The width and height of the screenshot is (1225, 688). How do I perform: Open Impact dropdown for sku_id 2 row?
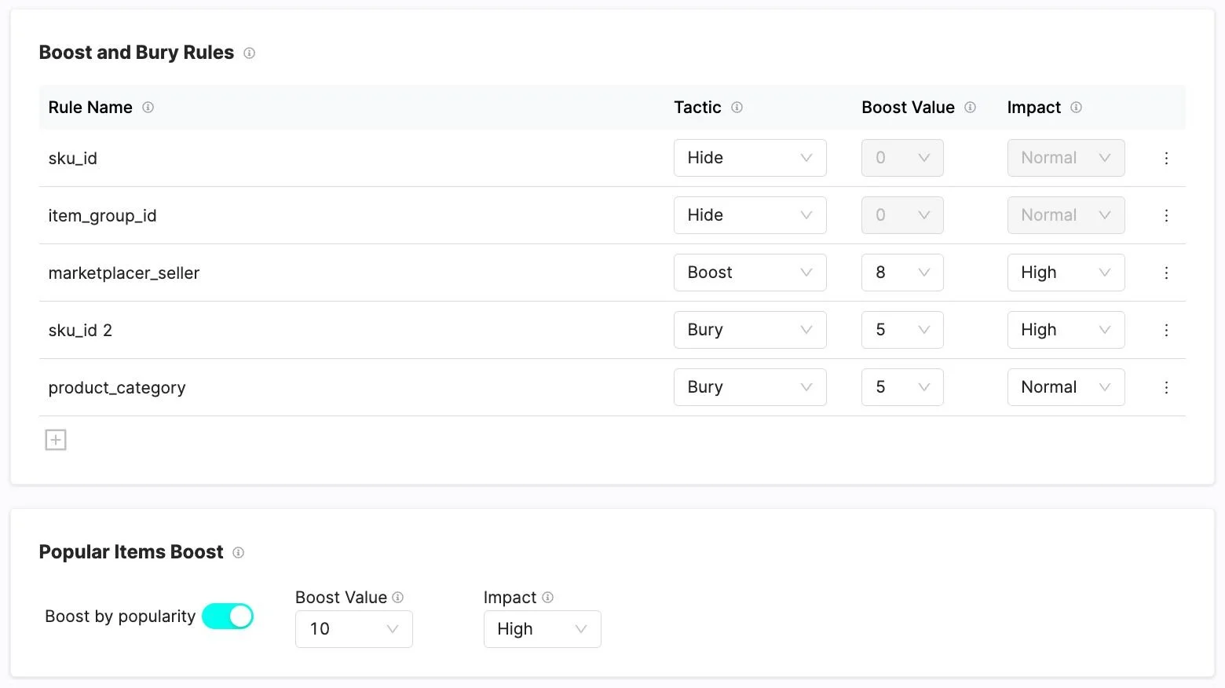tap(1066, 330)
